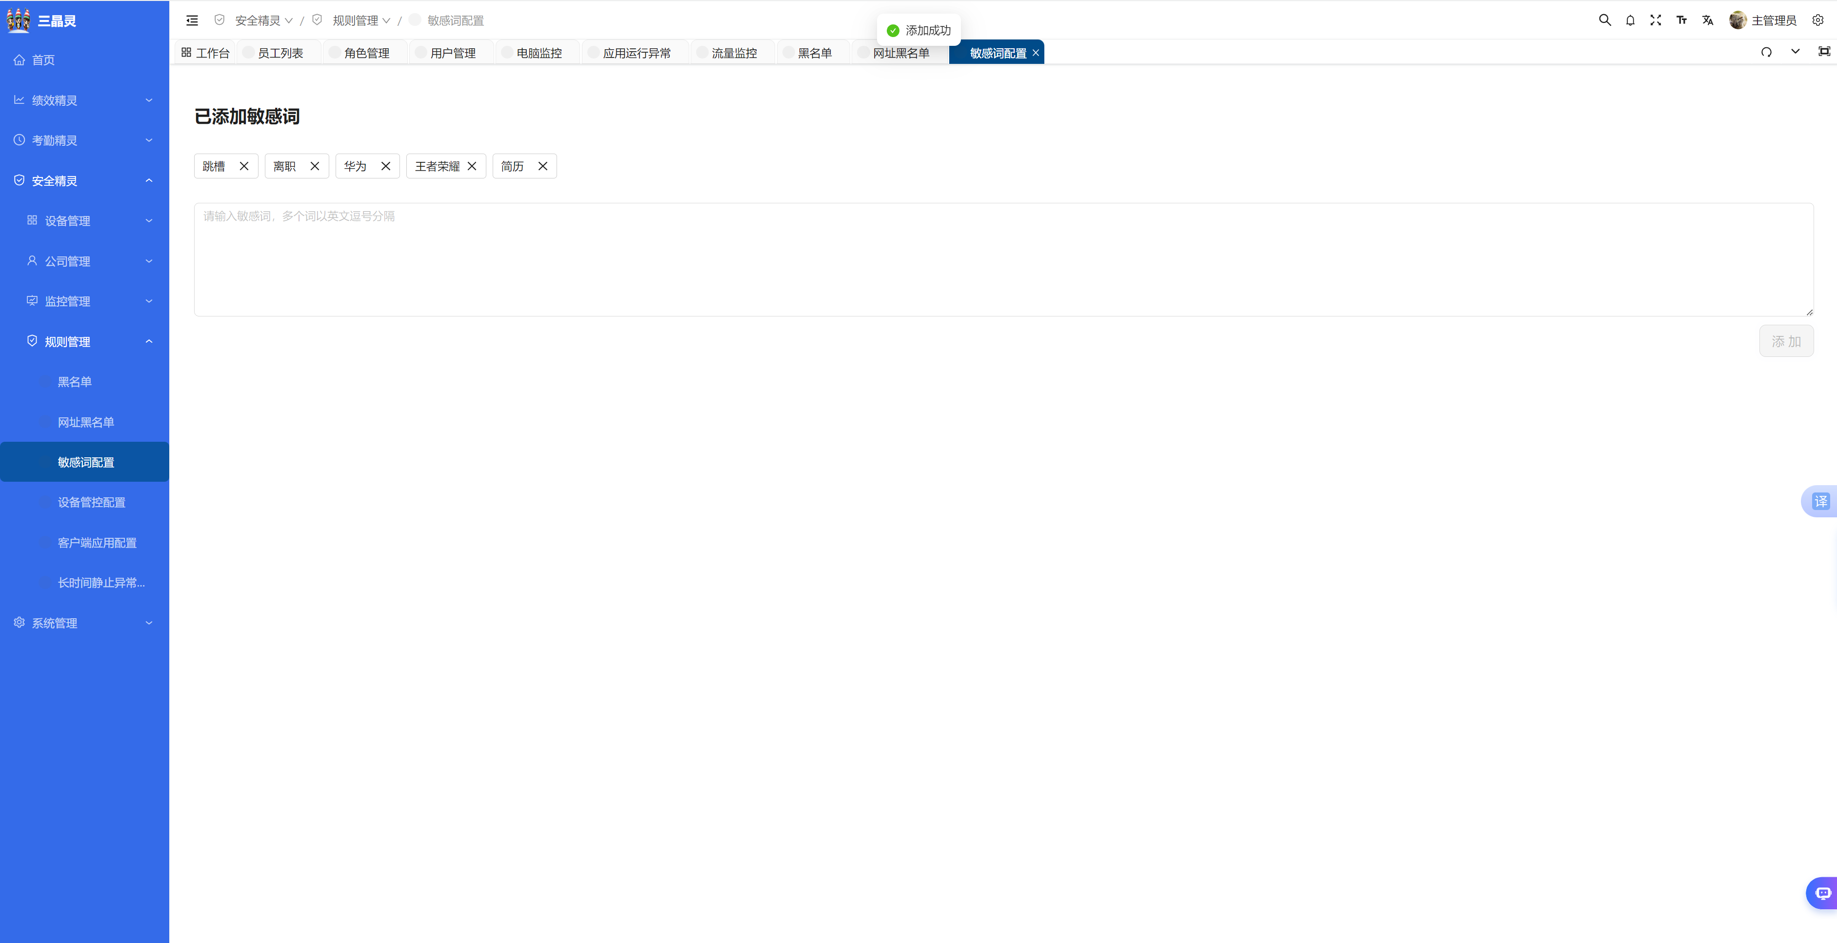Image resolution: width=1837 pixels, height=943 pixels.
Task: Click the 三晶灵 logo
Action: (x=41, y=20)
